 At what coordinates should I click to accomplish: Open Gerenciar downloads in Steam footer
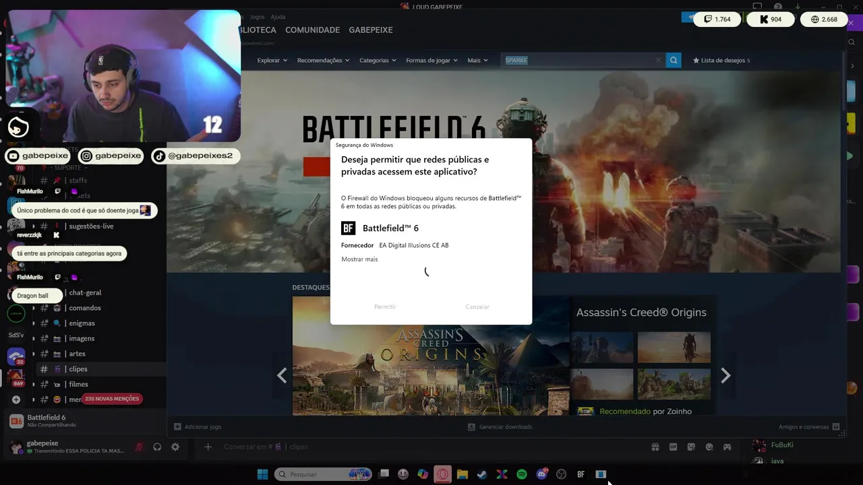tap(500, 426)
